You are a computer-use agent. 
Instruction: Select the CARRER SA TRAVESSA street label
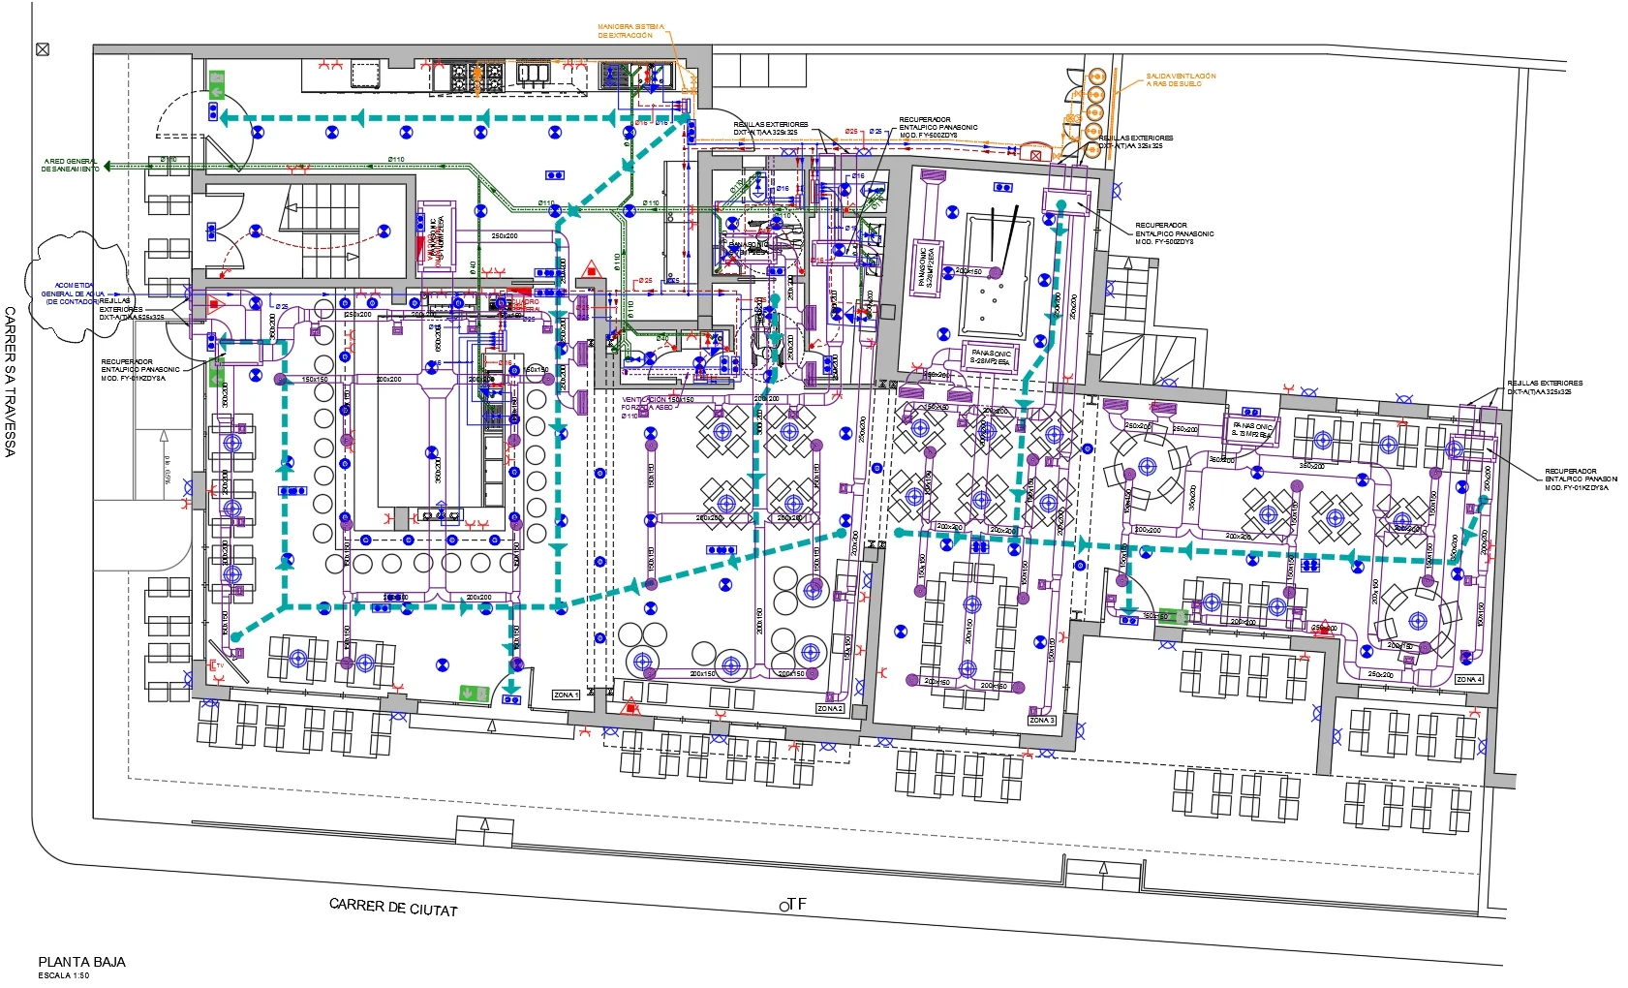click(11, 382)
